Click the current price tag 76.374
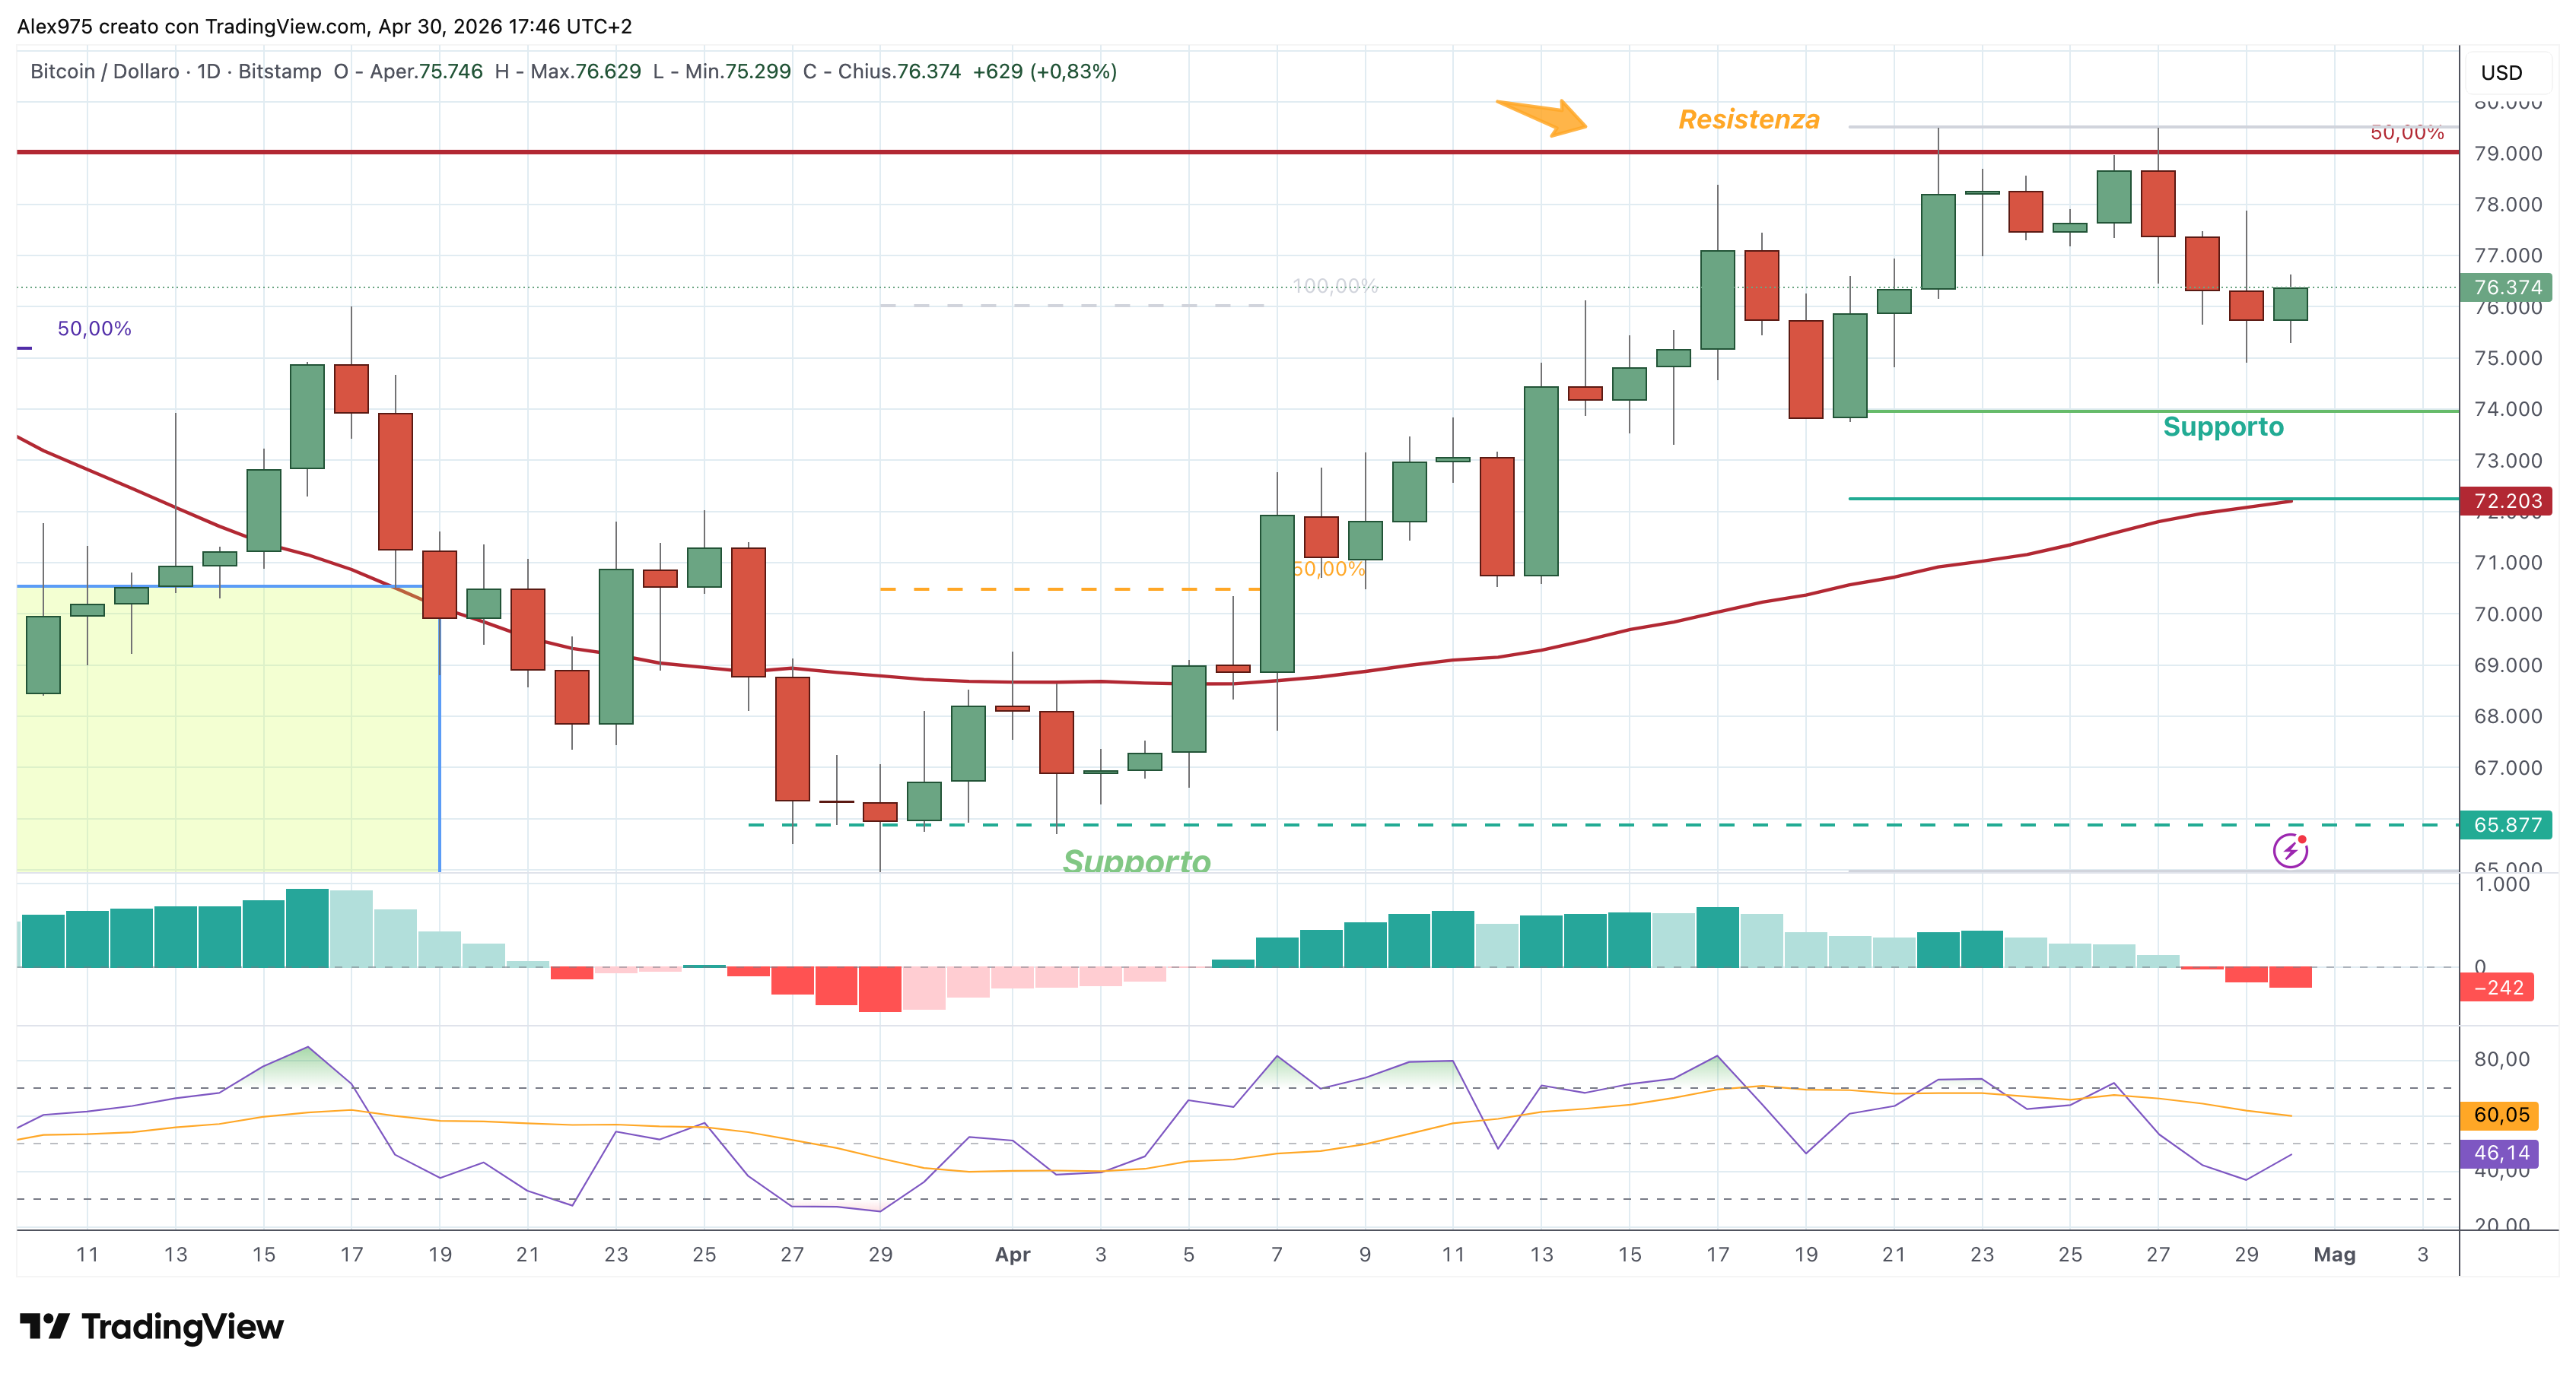2576x1377 pixels. click(x=2507, y=287)
